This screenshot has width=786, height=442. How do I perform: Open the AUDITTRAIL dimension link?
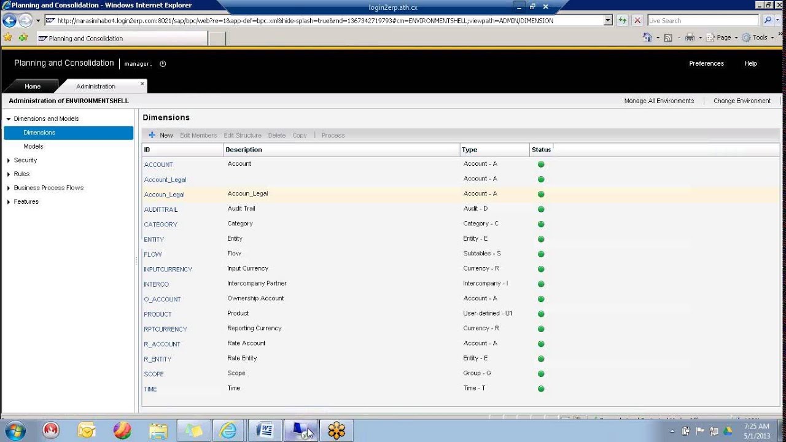coord(161,210)
